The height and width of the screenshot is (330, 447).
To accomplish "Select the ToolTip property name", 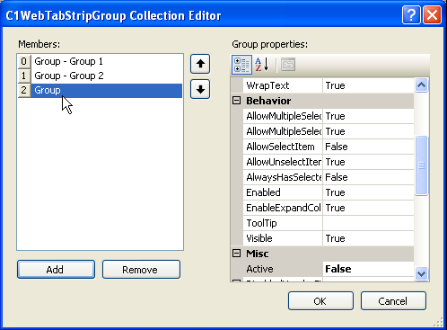I will (x=283, y=223).
